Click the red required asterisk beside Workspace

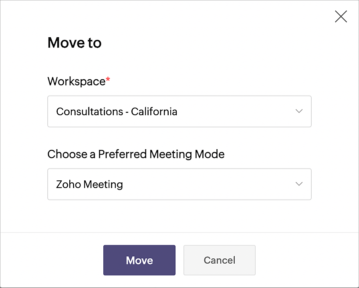pos(108,80)
